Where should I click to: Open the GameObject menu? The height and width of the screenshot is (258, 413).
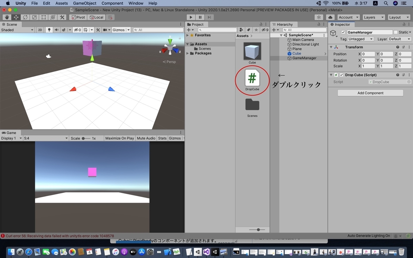85,3
